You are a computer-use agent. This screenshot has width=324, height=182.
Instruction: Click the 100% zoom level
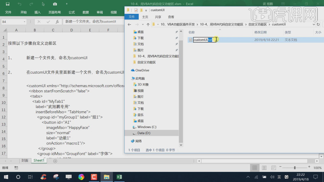pos(317,168)
